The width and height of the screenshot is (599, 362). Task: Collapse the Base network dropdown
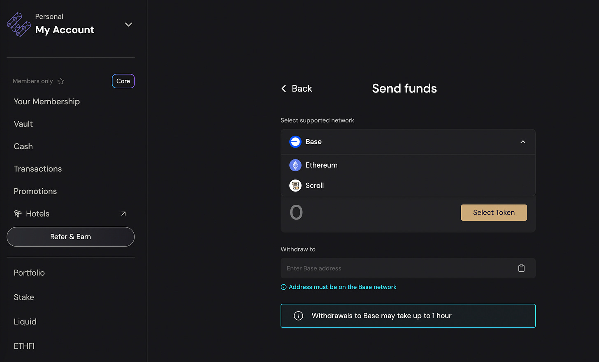click(523, 142)
